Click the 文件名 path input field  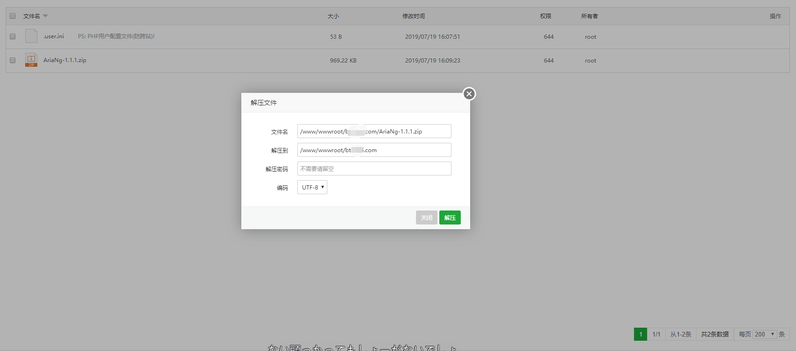point(374,131)
